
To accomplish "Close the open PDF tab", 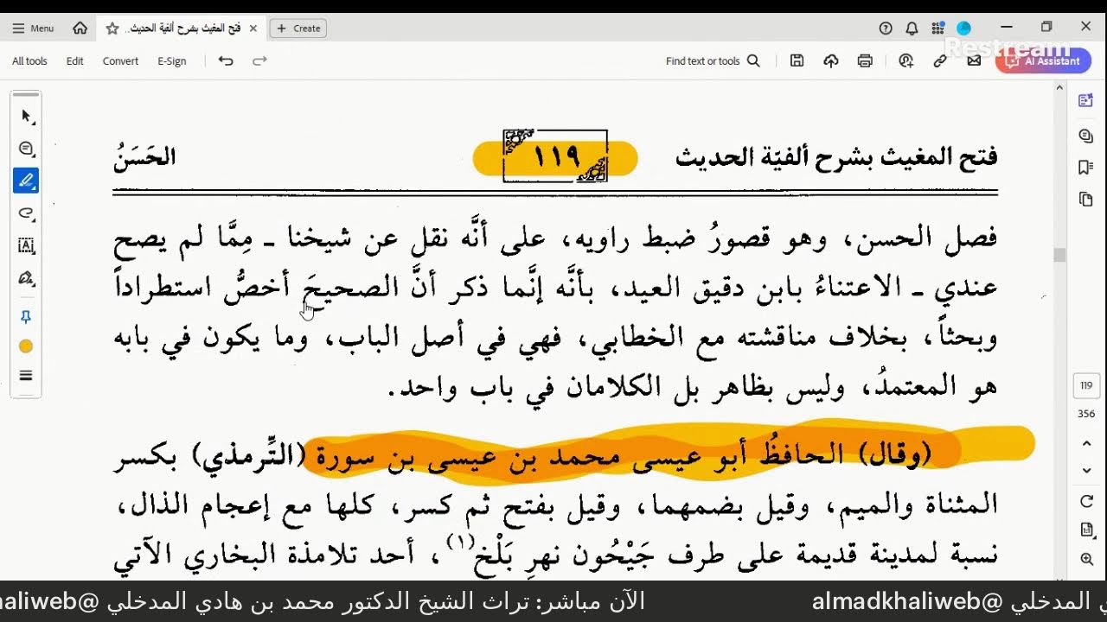I will coord(253,29).
